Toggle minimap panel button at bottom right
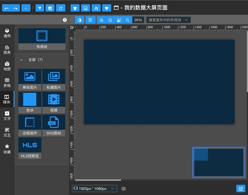The width and height of the screenshot is (248, 195). tap(240, 189)
